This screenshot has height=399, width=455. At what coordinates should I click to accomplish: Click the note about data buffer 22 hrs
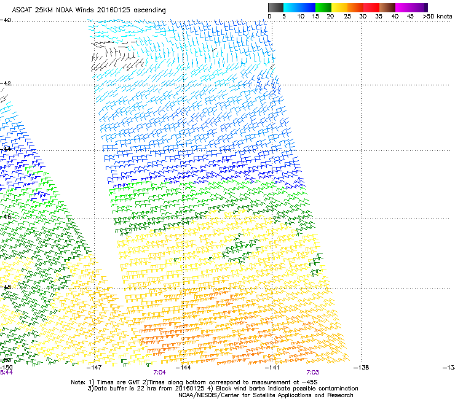(223, 389)
